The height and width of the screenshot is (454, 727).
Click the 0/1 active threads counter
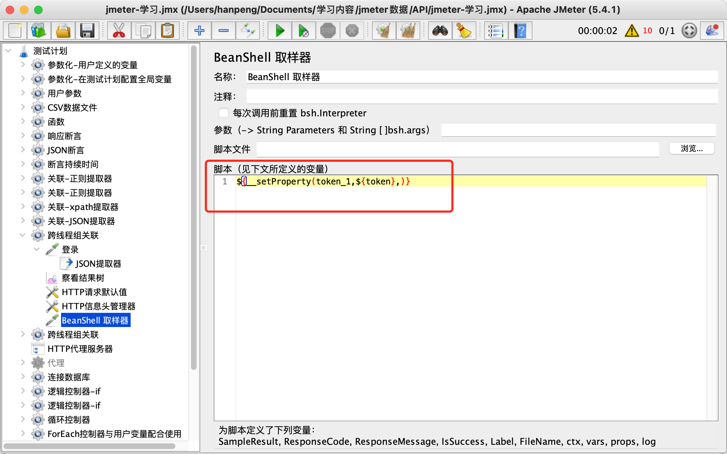coord(667,31)
